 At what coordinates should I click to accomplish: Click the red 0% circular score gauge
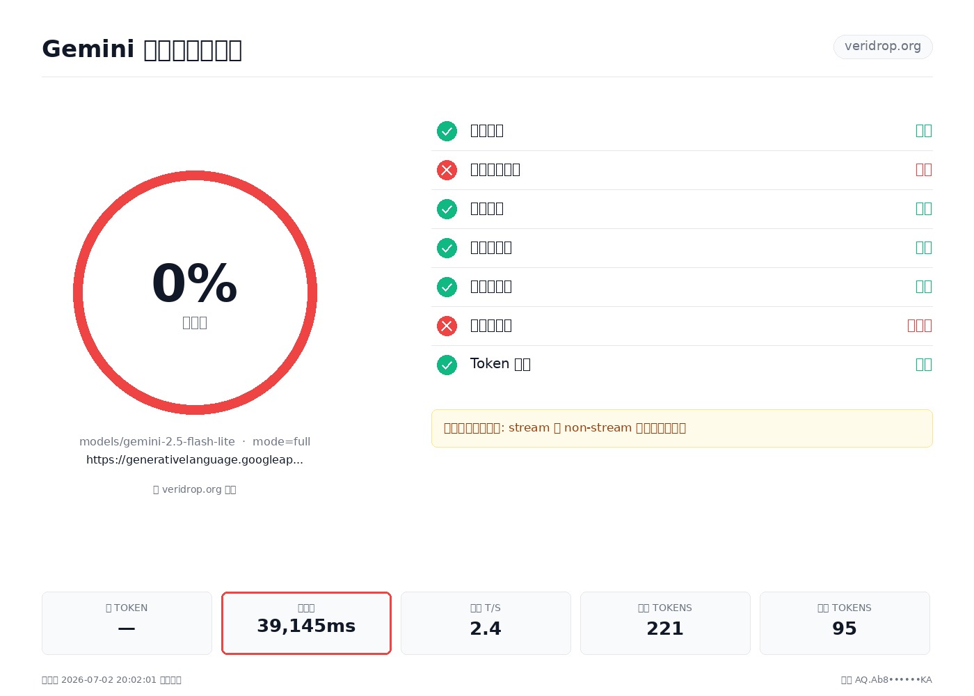[195, 292]
